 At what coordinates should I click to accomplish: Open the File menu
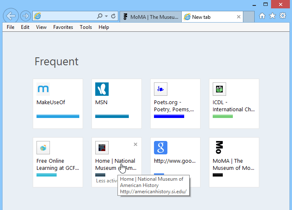point(10,27)
